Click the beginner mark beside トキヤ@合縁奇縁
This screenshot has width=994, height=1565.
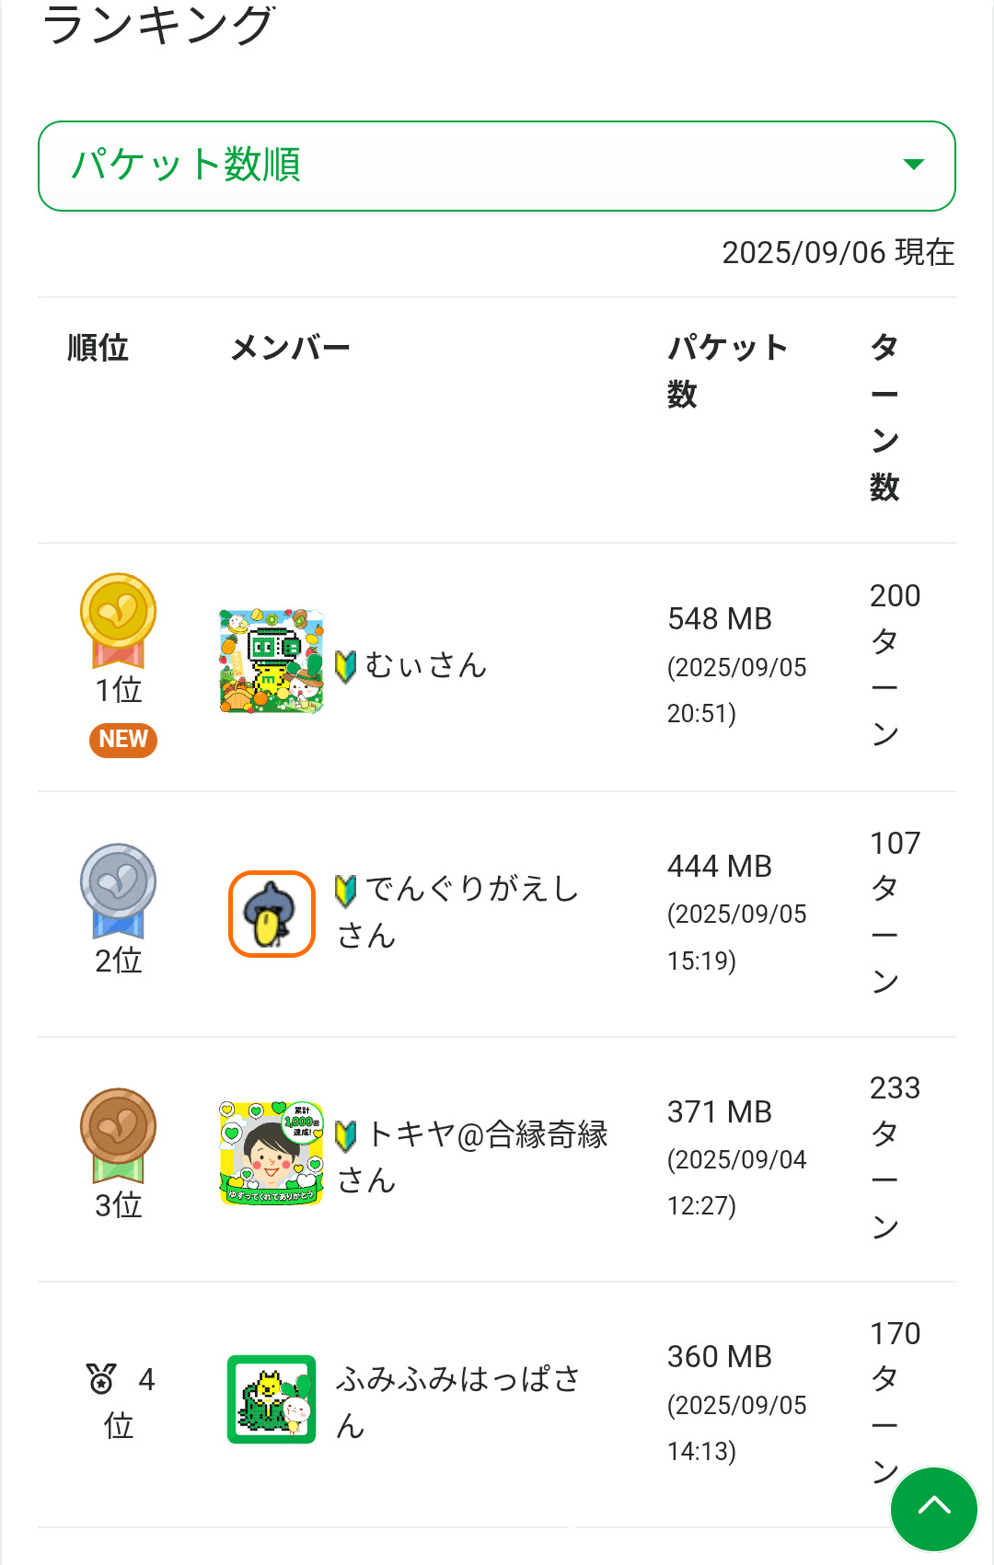(346, 1135)
